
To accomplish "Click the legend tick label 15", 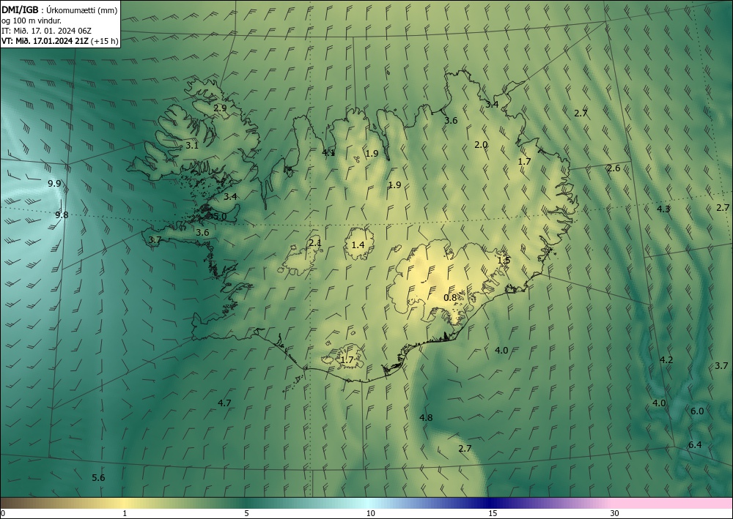I will 493,514.
